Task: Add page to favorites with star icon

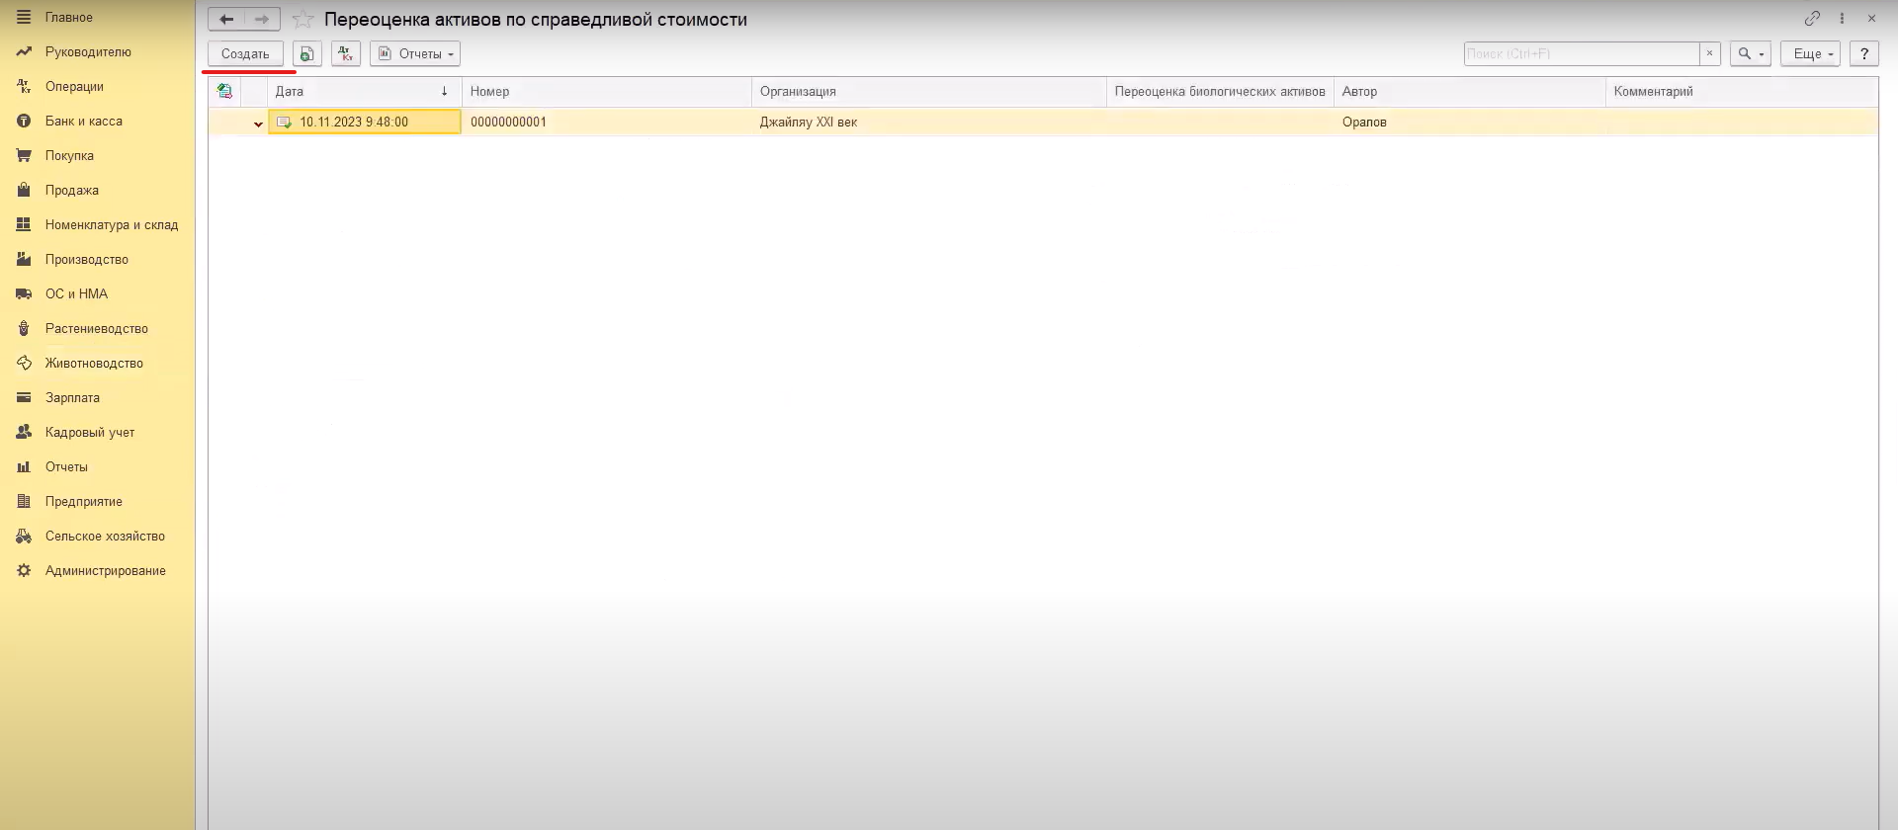Action: tap(303, 20)
